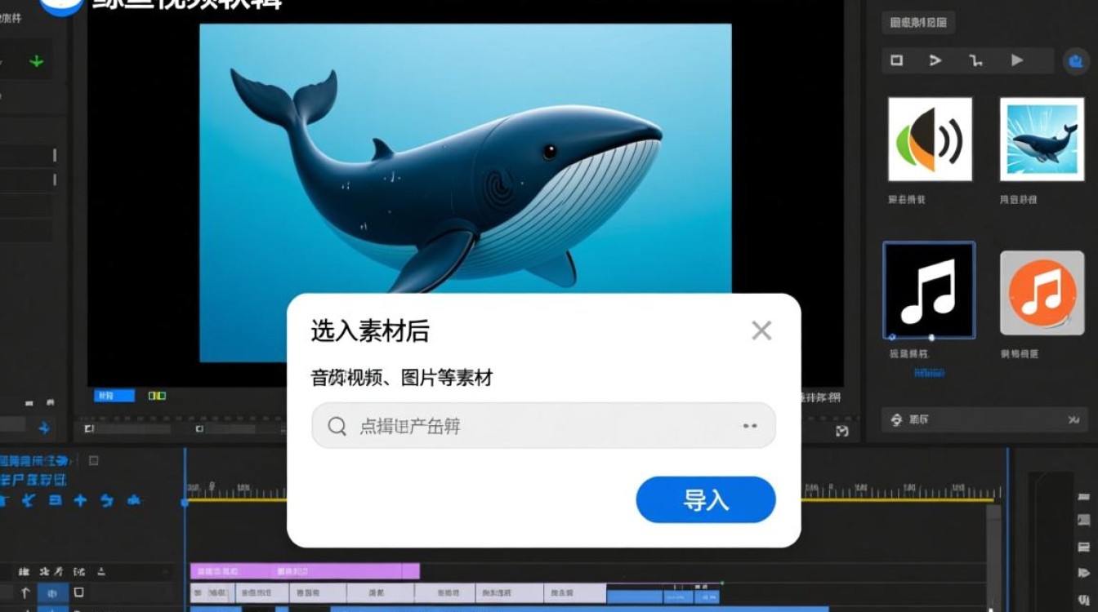Select the whale image thumbnail in media panel
This screenshot has height=612, width=1098.
coord(1042,139)
